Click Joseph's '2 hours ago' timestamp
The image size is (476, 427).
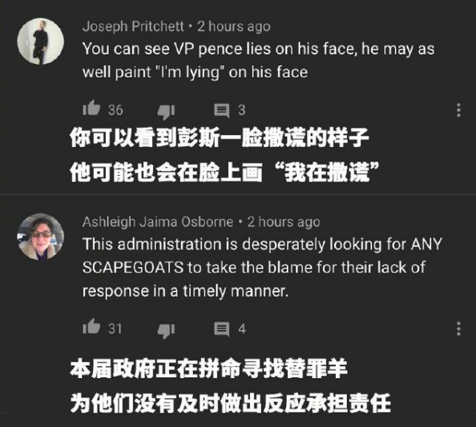point(234,26)
